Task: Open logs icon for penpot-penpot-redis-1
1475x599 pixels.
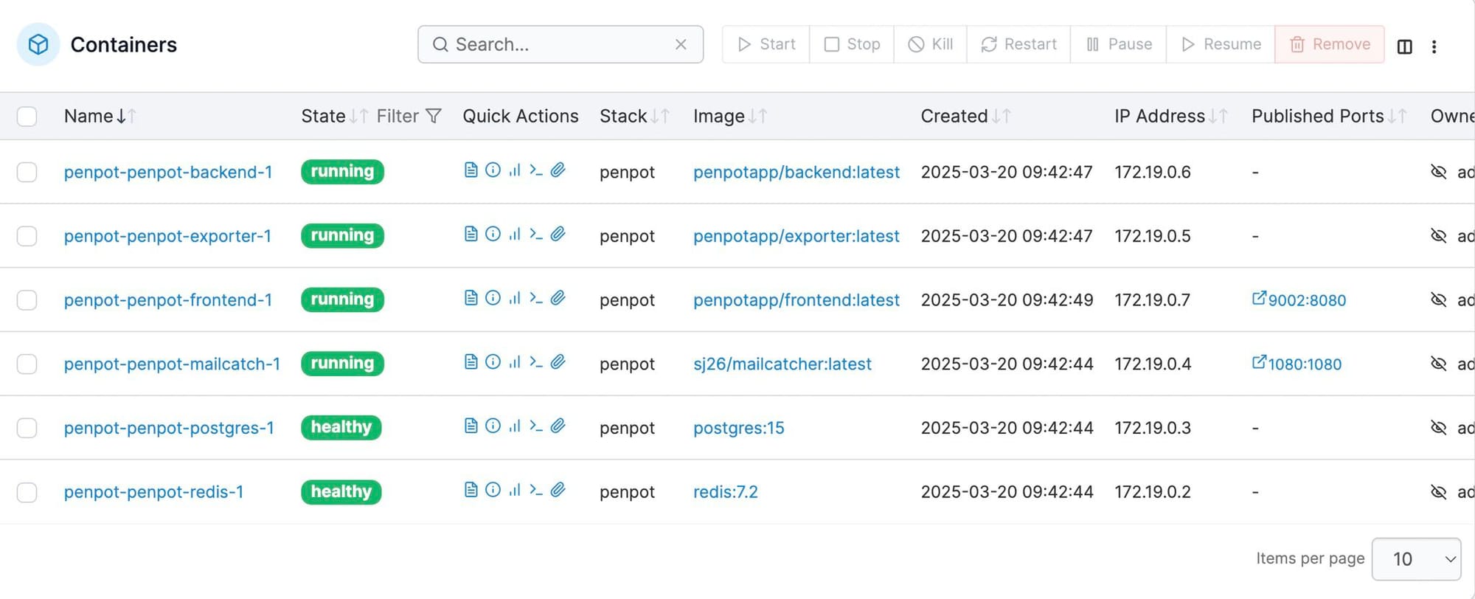Action: 471,490
